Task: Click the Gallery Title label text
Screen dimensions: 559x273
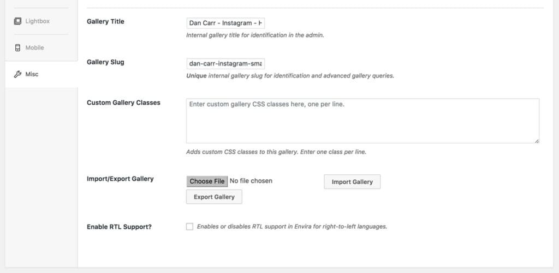Action: pos(105,21)
